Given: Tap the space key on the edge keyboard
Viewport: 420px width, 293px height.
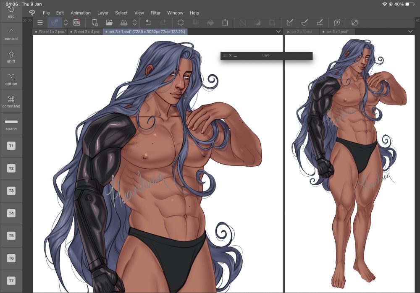Looking at the screenshot, I should coord(11,124).
